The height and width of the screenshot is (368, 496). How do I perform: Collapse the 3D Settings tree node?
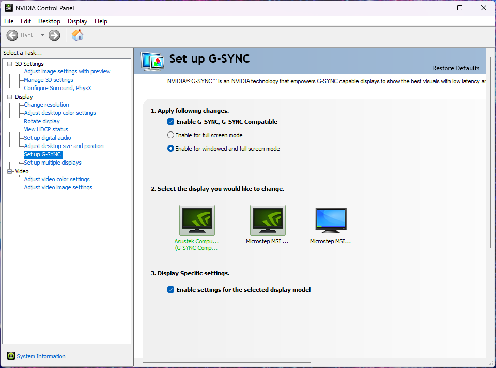tap(10, 64)
